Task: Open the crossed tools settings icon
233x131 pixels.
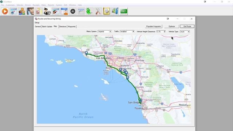Action: pyautogui.click(x=98, y=11)
